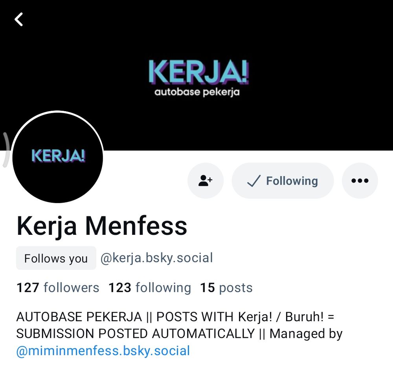
Task: Toggle the Following button to unfollow
Action: coord(283,181)
